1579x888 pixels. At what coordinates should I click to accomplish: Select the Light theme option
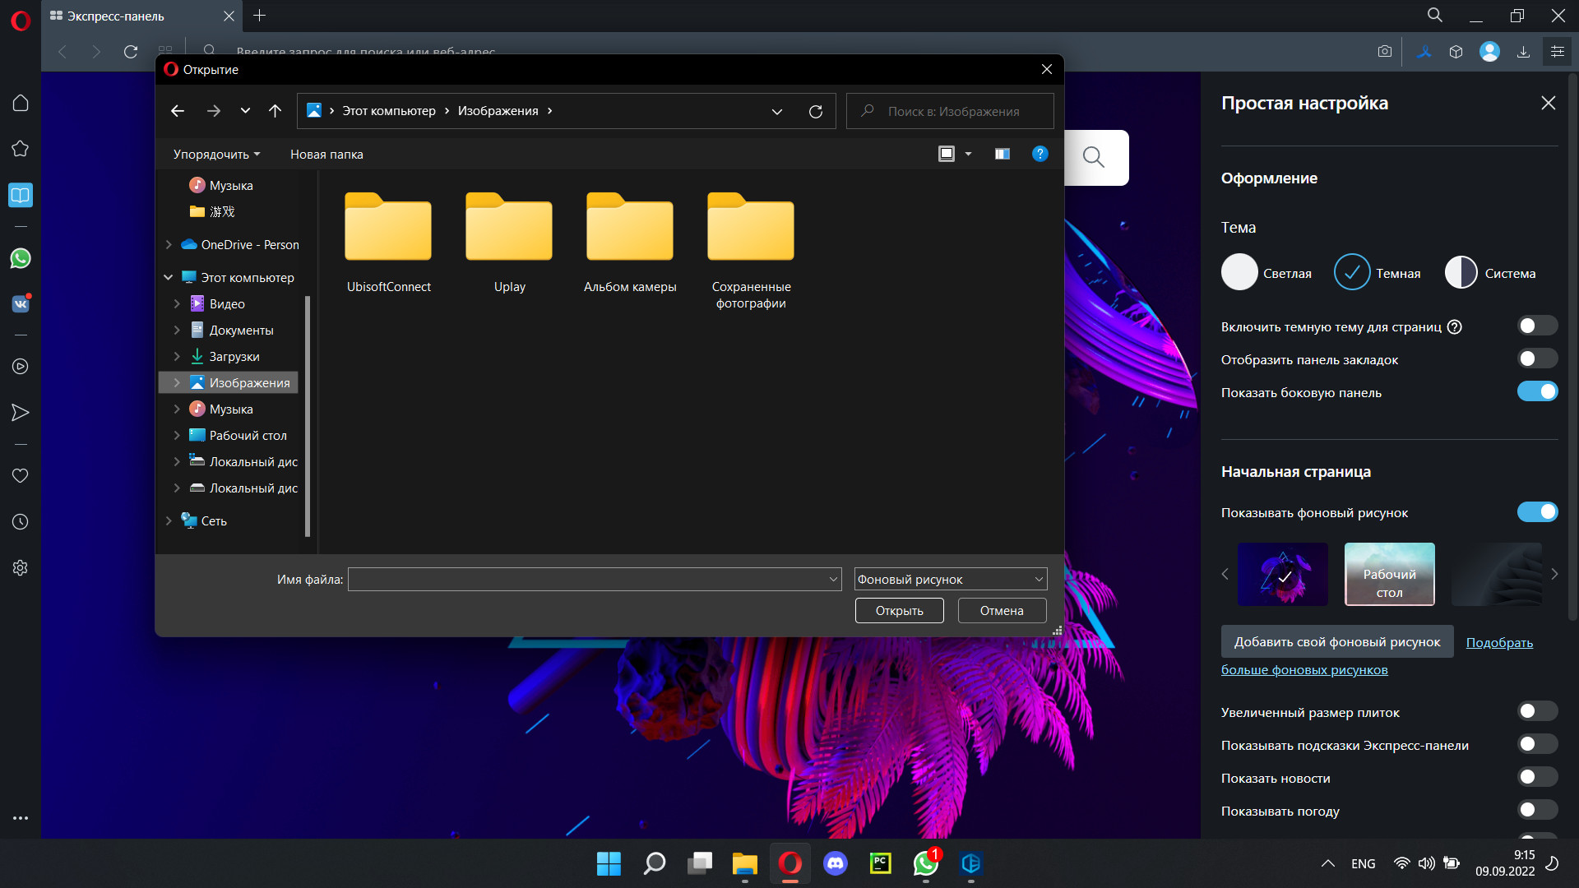pos(1239,273)
